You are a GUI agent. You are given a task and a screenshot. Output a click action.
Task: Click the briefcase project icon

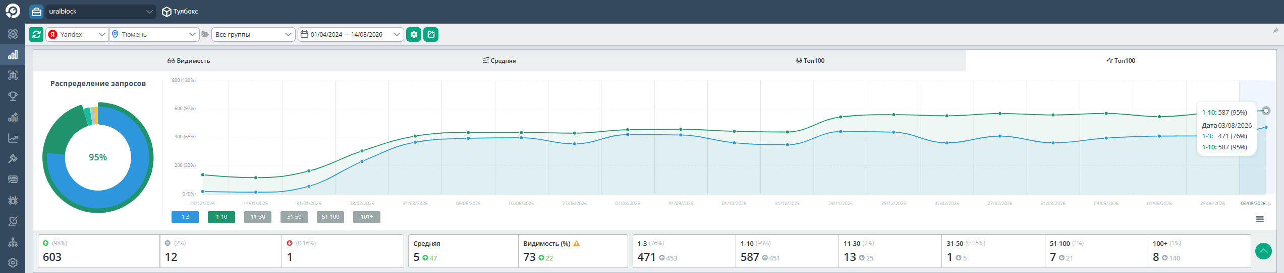(36, 12)
